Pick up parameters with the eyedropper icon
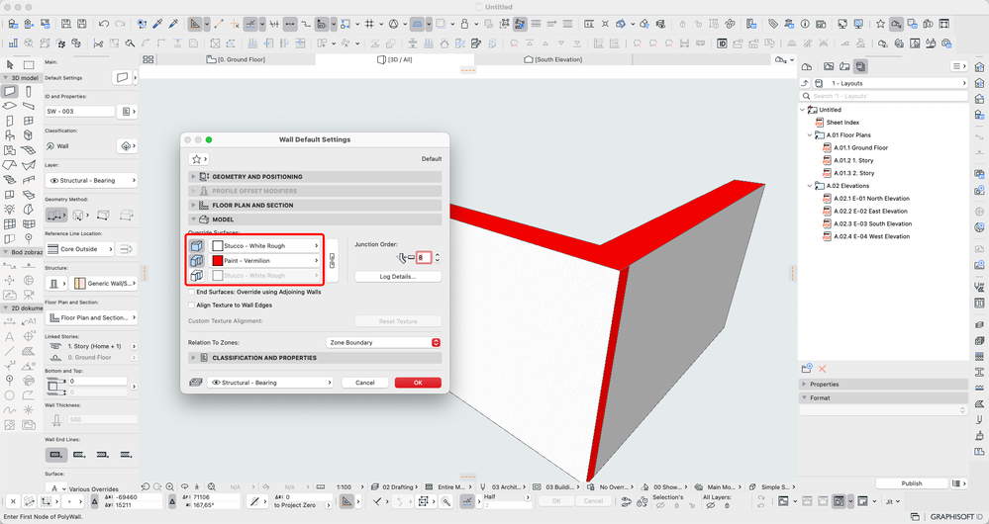Image resolution: width=989 pixels, height=524 pixels. click(x=157, y=24)
